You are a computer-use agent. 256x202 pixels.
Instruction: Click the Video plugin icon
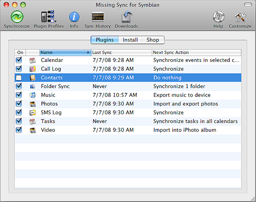point(32,130)
